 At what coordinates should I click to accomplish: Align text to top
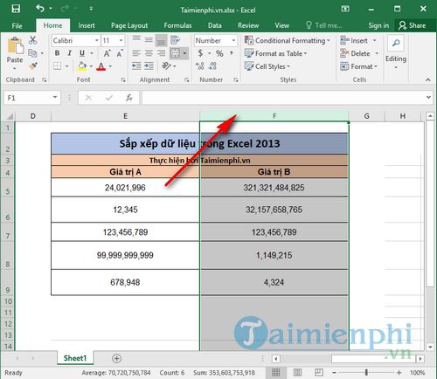pyautogui.click(x=136, y=39)
